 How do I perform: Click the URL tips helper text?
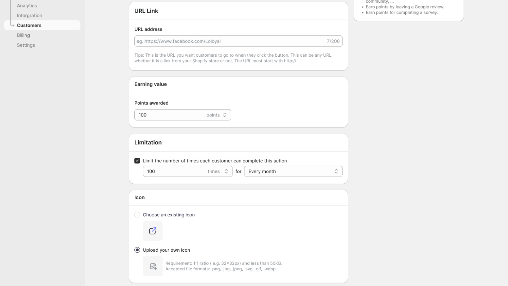[x=233, y=58]
